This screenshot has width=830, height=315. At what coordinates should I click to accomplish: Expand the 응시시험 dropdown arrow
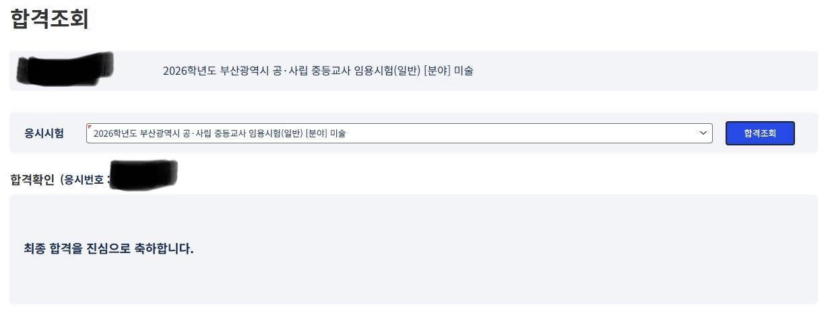(703, 133)
